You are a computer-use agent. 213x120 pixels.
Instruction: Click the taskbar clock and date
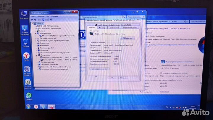(x=193, y=108)
